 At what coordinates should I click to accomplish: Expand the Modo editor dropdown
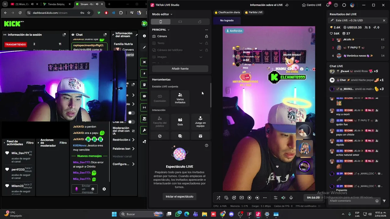coord(162,14)
